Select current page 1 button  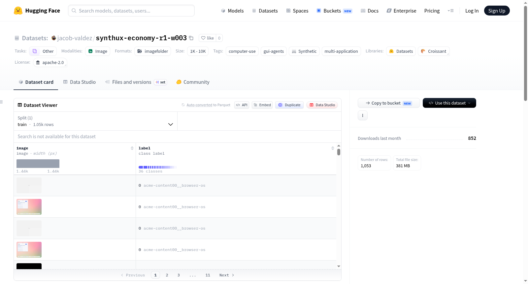pyautogui.click(x=155, y=275)
